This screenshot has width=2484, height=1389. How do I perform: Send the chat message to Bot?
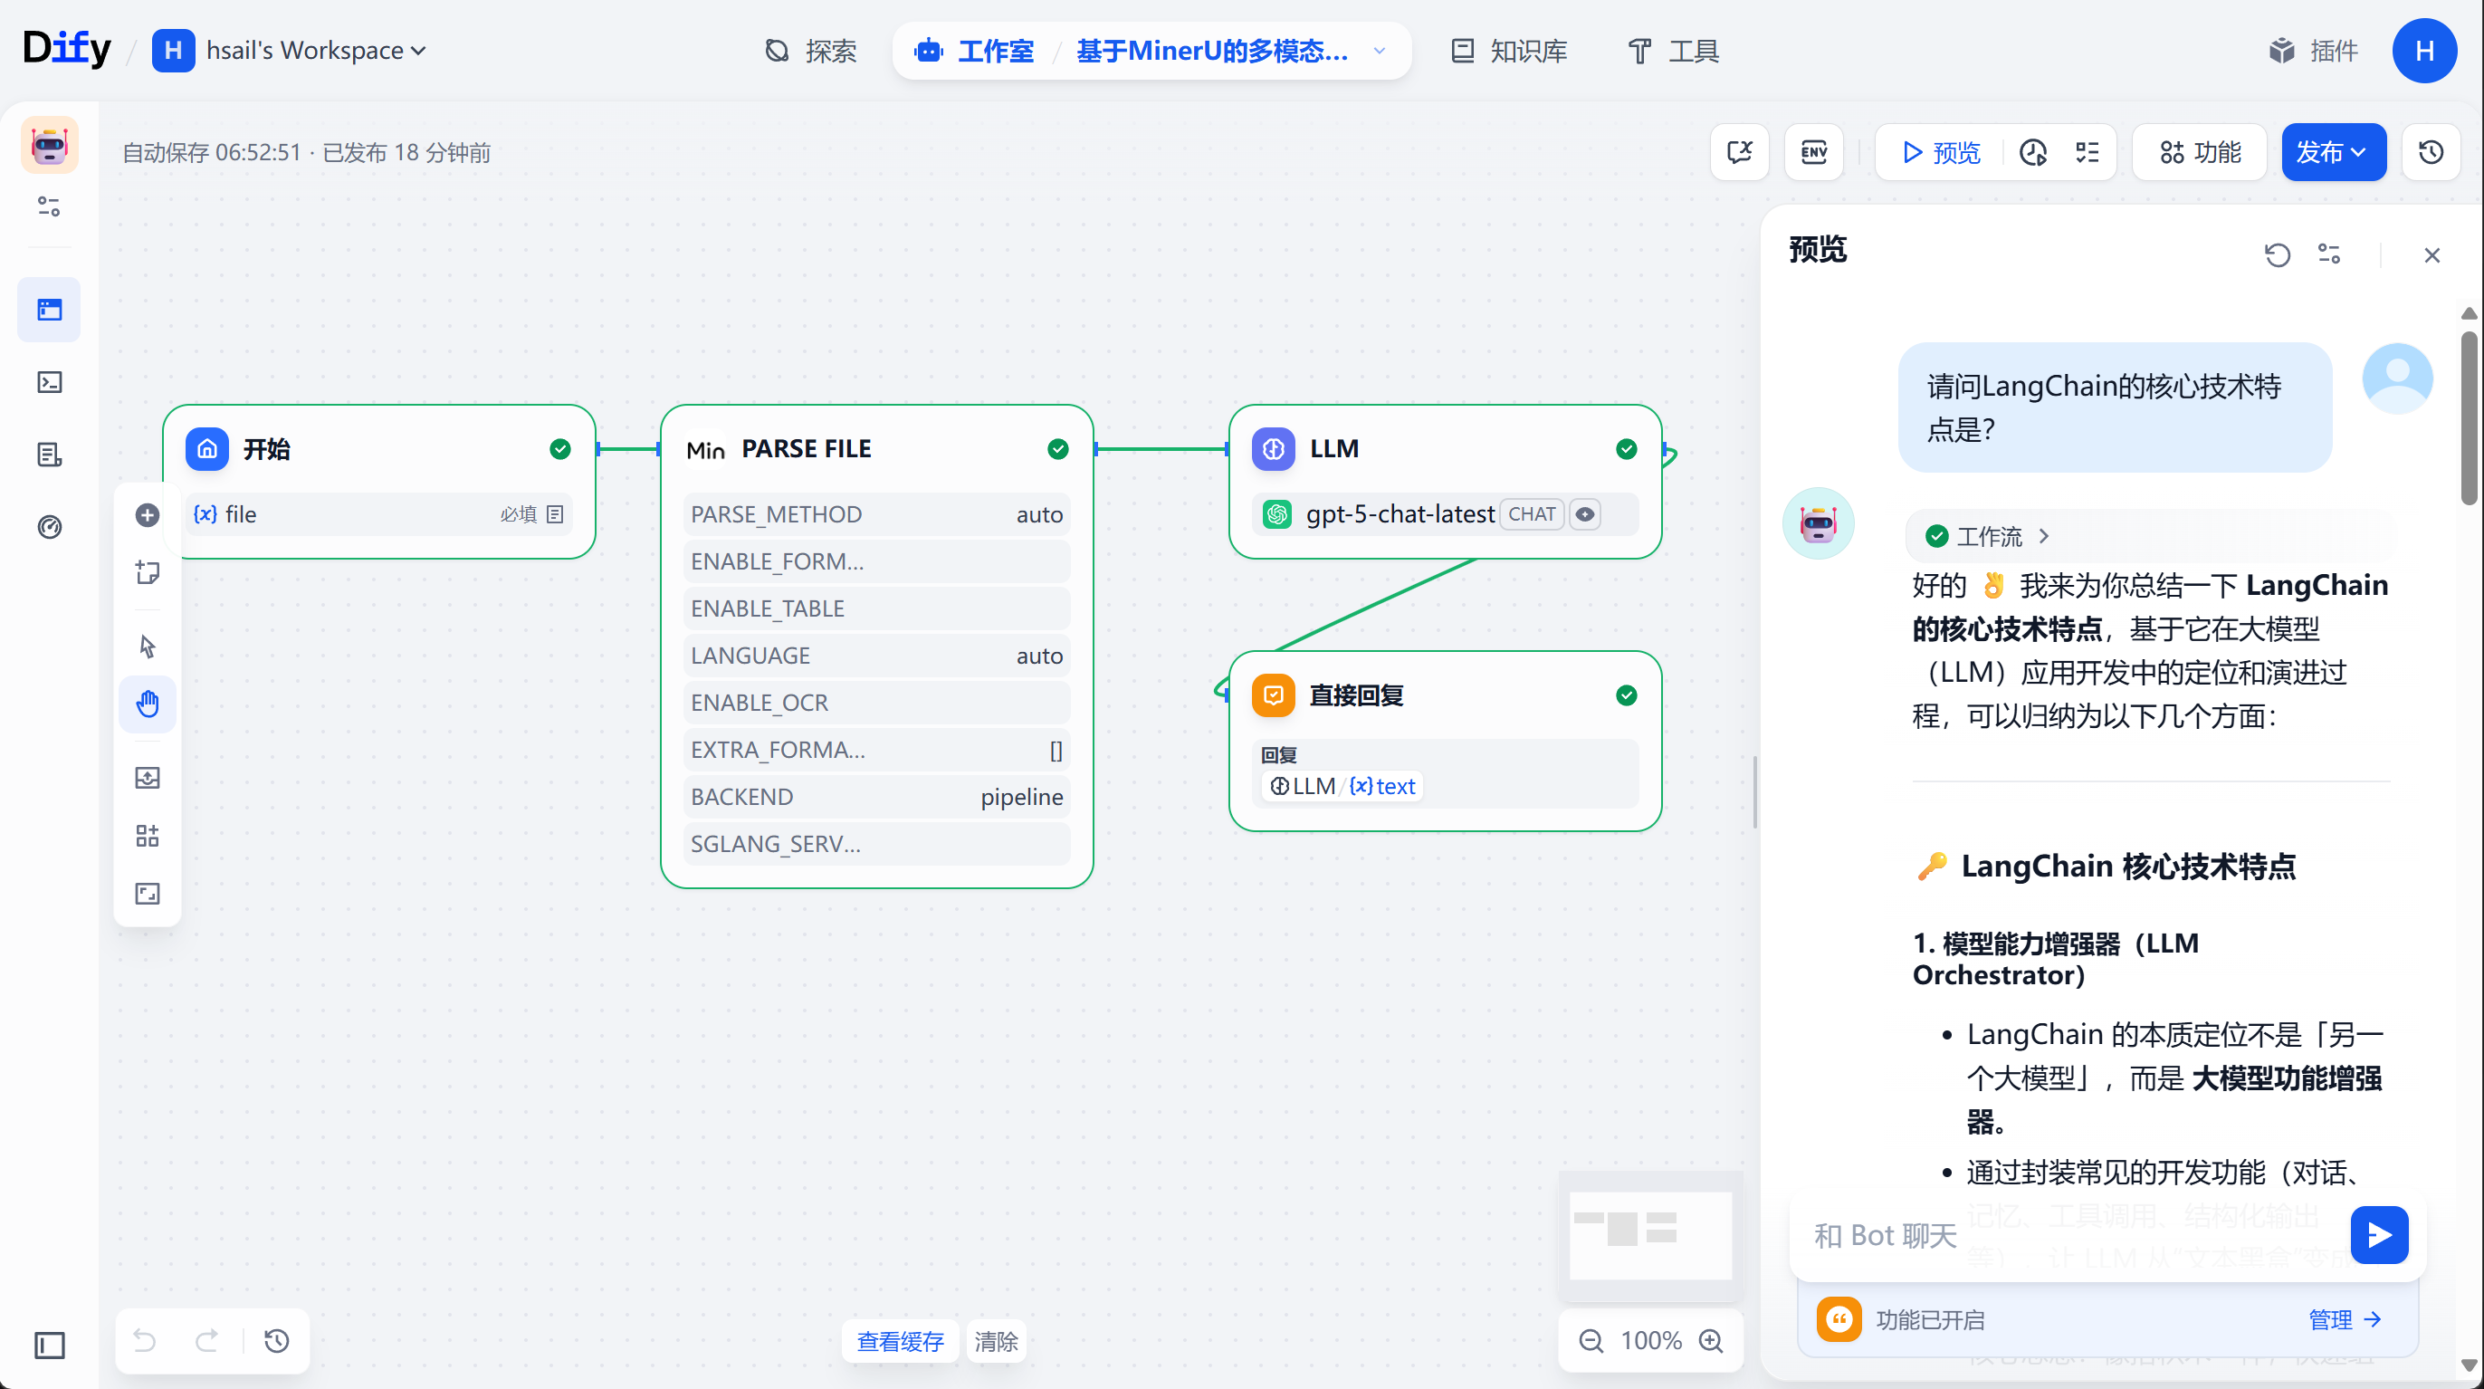(x=2379, y=1235)
